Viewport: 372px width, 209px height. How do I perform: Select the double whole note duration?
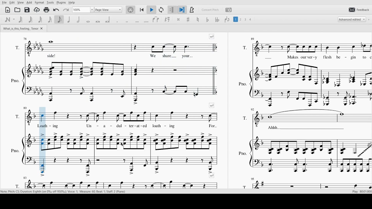(98, 21)
